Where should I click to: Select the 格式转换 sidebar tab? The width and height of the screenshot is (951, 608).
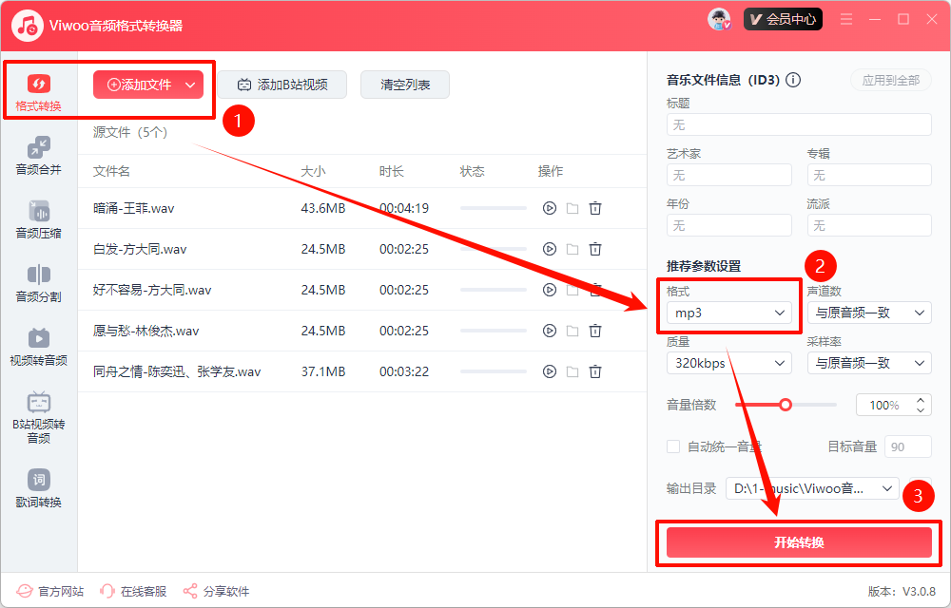pyautogui.click(x=39, y=92)
